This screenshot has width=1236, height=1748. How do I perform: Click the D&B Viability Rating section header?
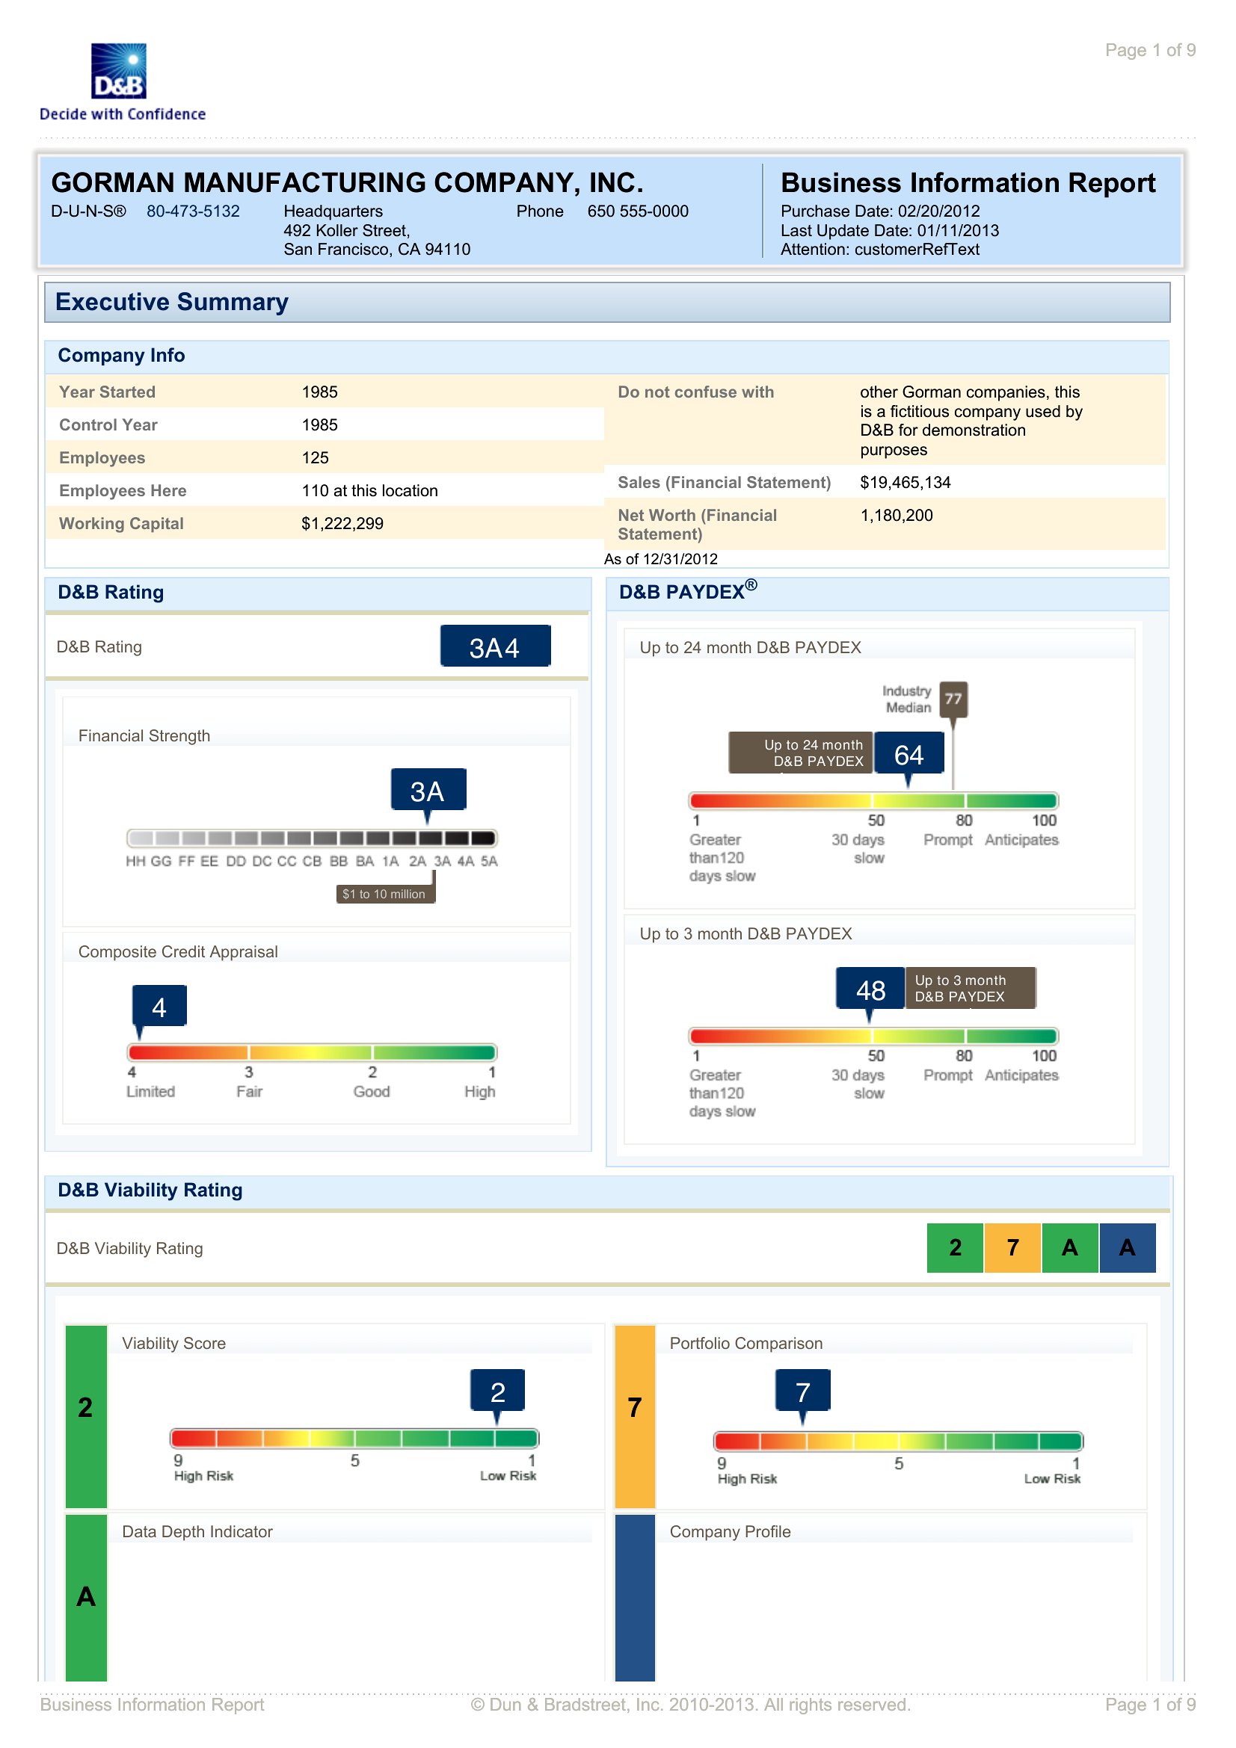click(608, 1191)
